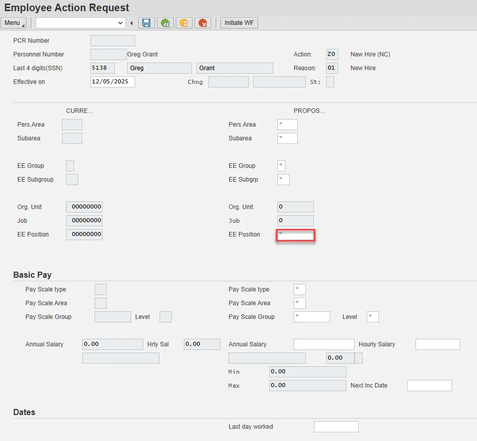
Task: Click the proposed Annual Salary field
Action: pos(324,344)
